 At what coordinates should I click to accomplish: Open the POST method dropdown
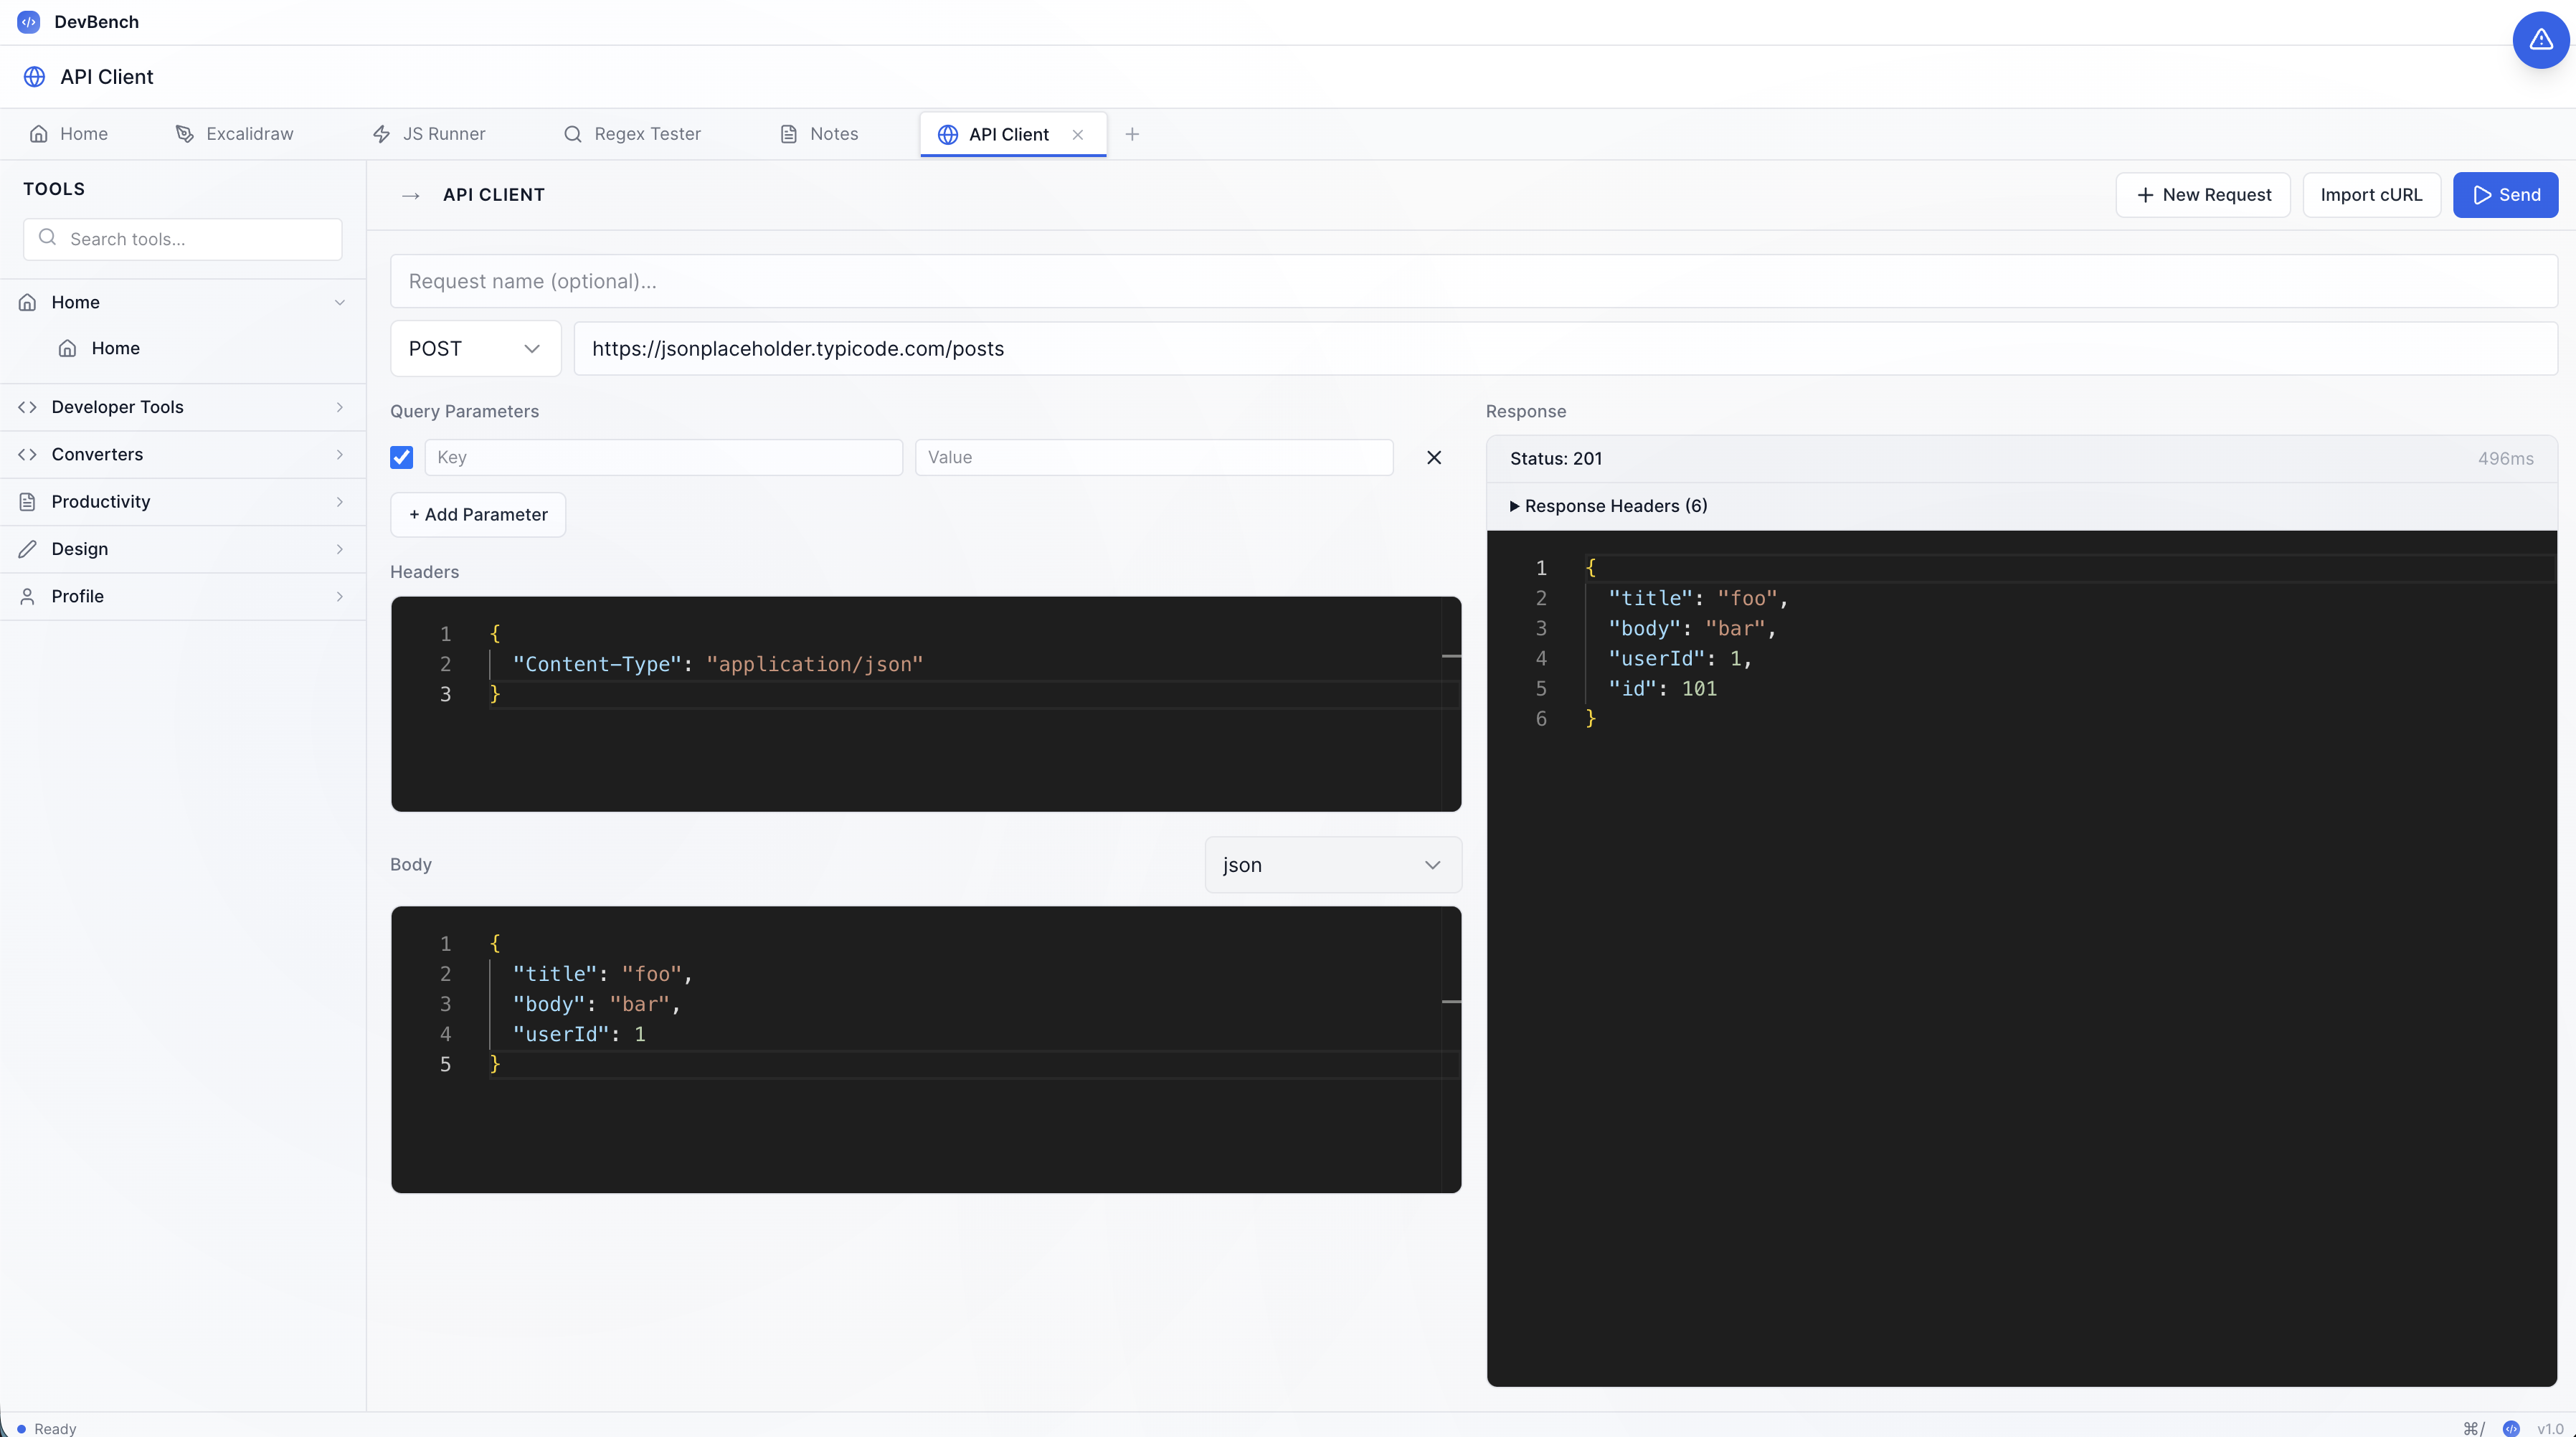(474, 348)
